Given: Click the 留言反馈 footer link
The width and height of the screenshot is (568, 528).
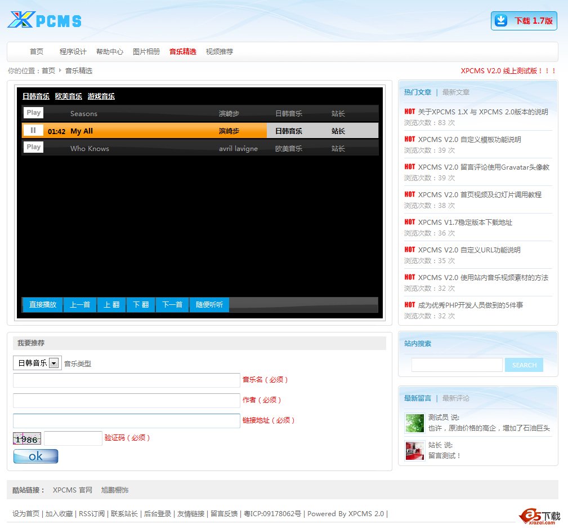Looking at the screenshot, I should 224,513.
